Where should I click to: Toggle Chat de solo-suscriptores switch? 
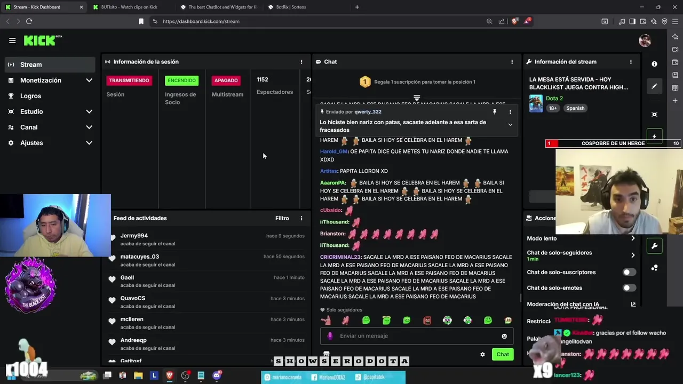pyautogui.click(x=629, y=273)
